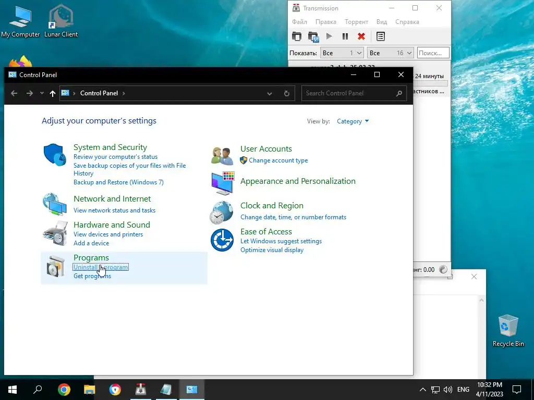Viewport: 534px width, 400px height.
Task: Open the View by Category dropdown
Action: click(353, 121)
